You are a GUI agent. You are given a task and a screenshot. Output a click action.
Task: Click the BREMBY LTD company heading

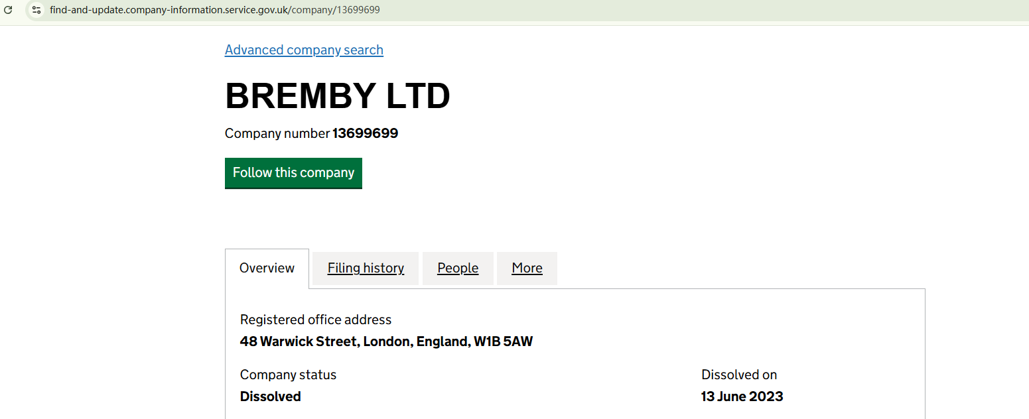click(x=338, y=96)
